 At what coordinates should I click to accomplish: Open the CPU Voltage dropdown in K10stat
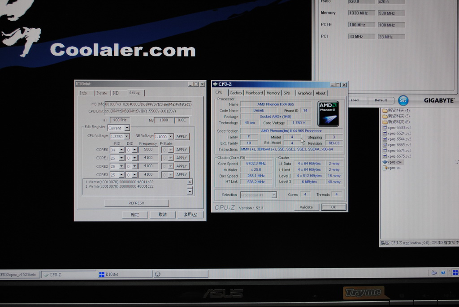coord(127,137)
